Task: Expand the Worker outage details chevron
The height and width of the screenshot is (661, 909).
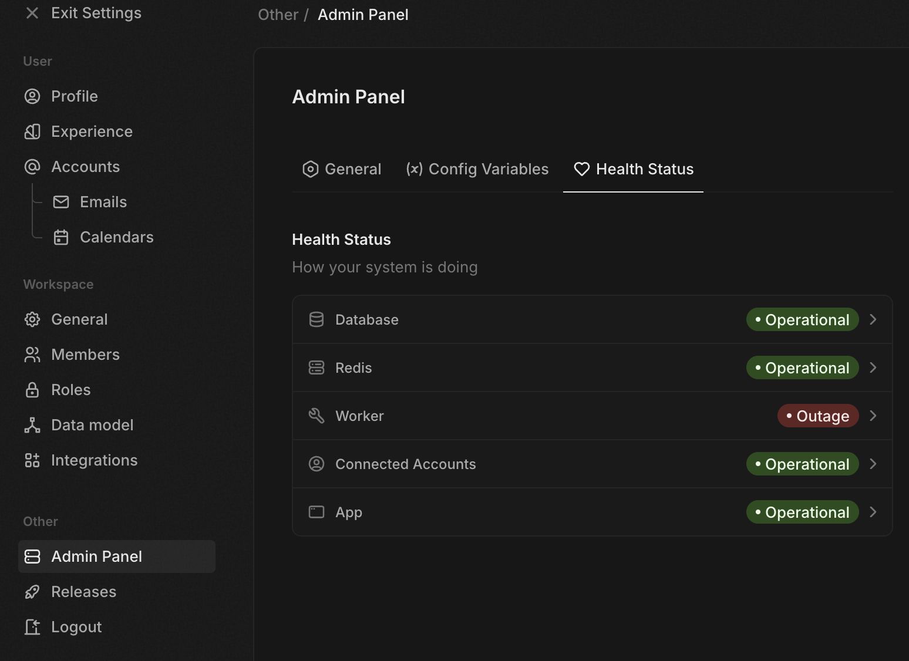Action: click(873, 416)
